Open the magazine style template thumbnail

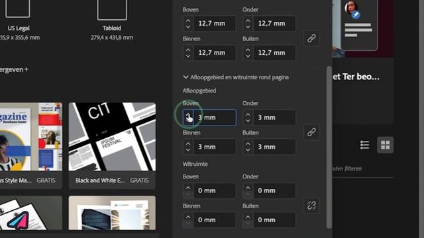pyautogui.click(x=31, y=137)
